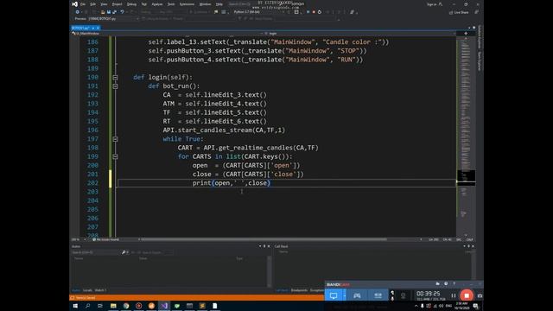Screen dimensions: 553x311
Task: Open the Windows Start menu
Action: point(75,306)
